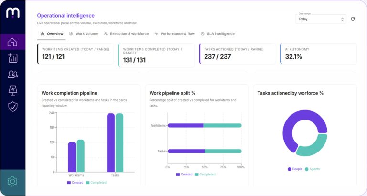Click the Operational intelligence page title
This screenshot has width=367, height=196.
(66, 16)
